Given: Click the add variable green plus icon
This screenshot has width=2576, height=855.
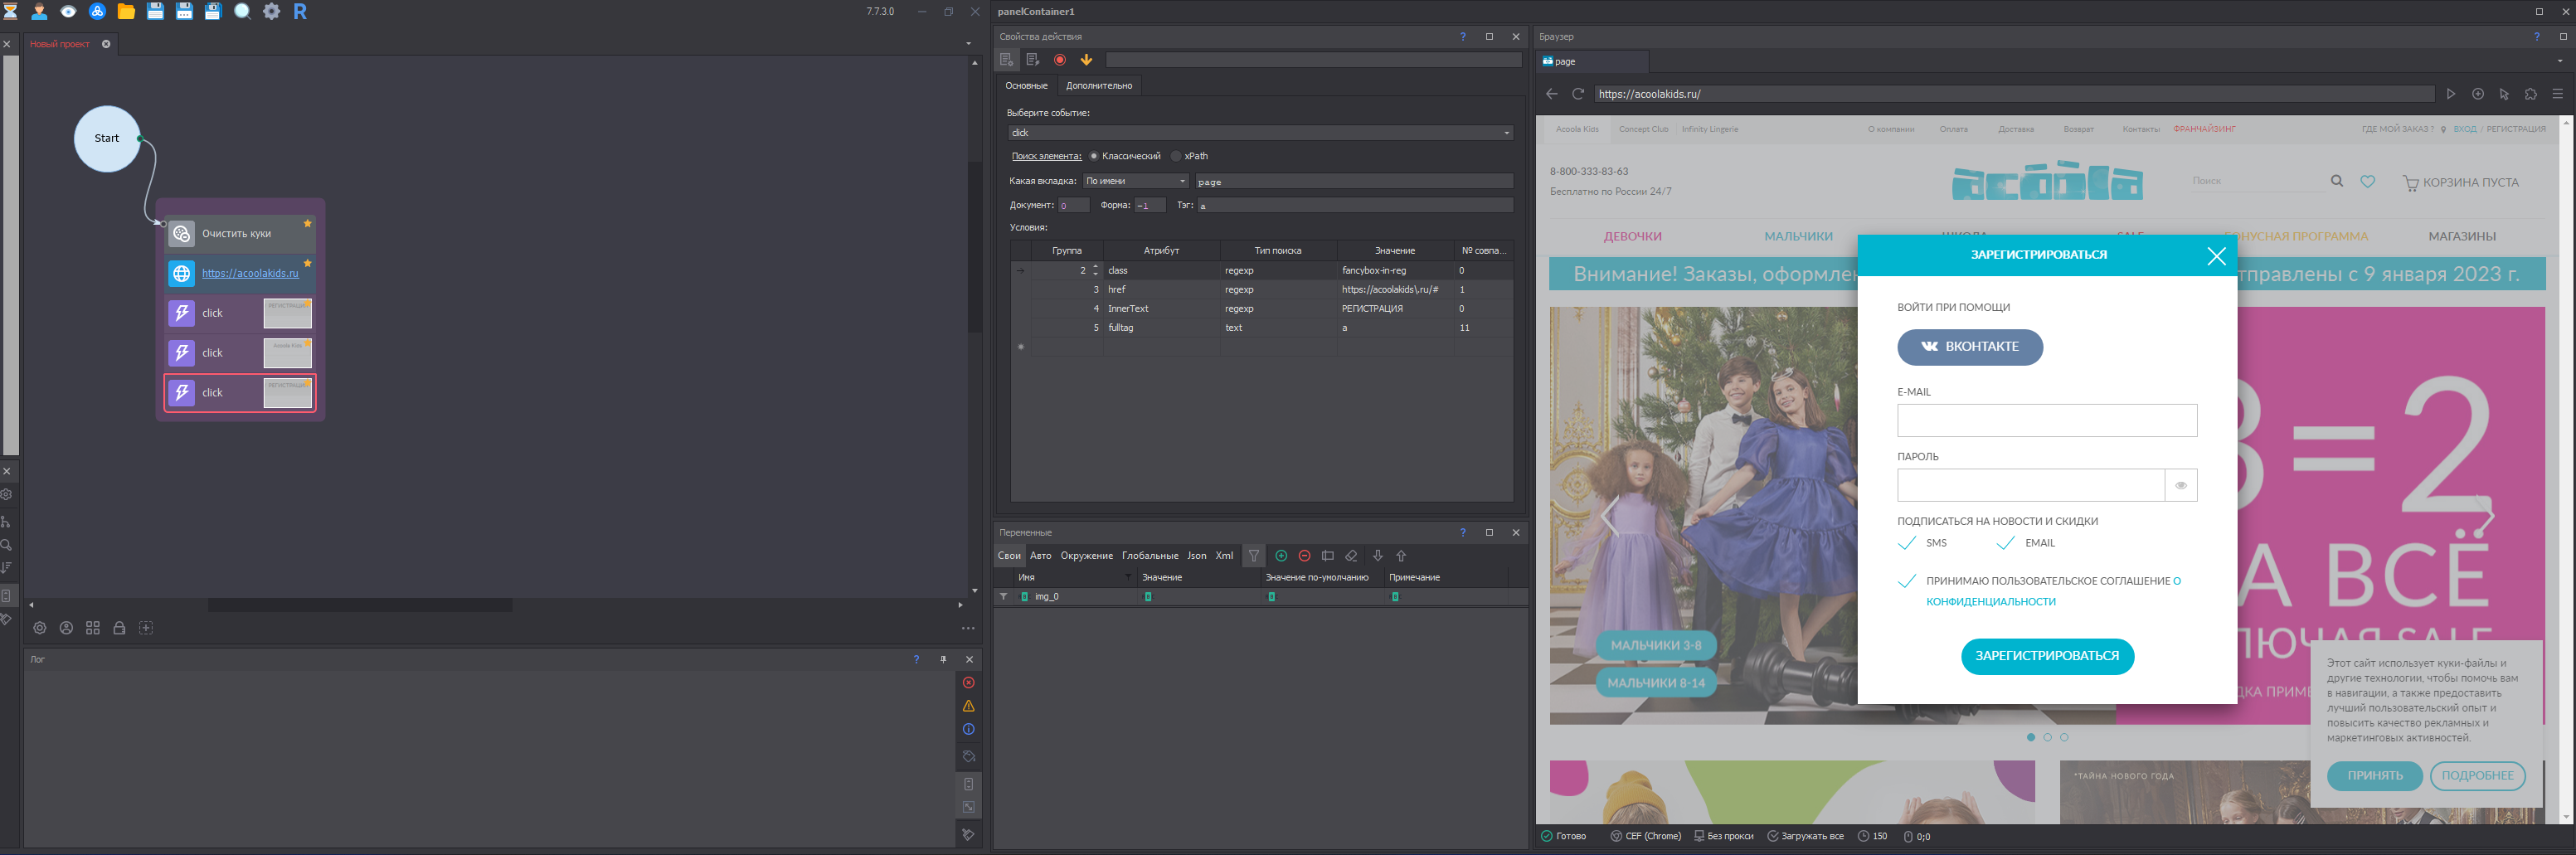Looking at the screenshot, I should (1281, 556).
